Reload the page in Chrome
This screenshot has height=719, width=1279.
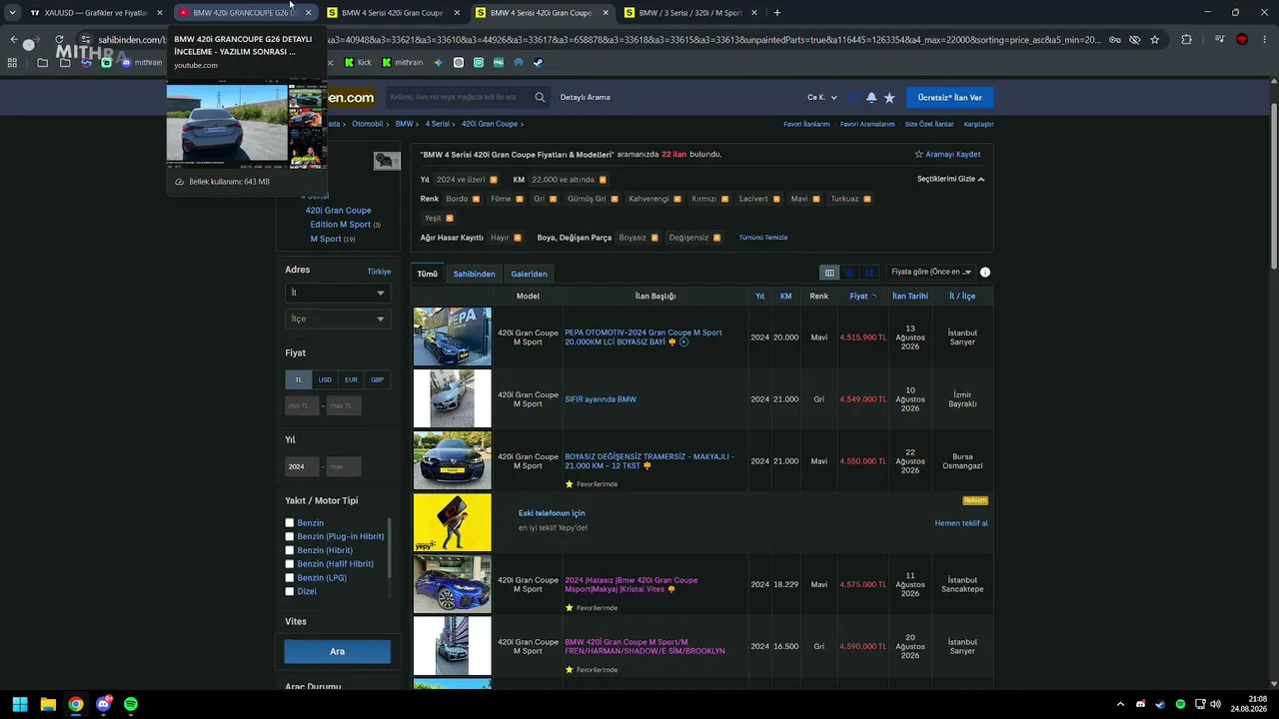coord(59,40)
